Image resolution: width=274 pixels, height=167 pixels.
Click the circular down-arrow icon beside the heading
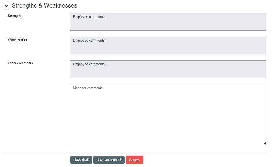coord(7,6)
